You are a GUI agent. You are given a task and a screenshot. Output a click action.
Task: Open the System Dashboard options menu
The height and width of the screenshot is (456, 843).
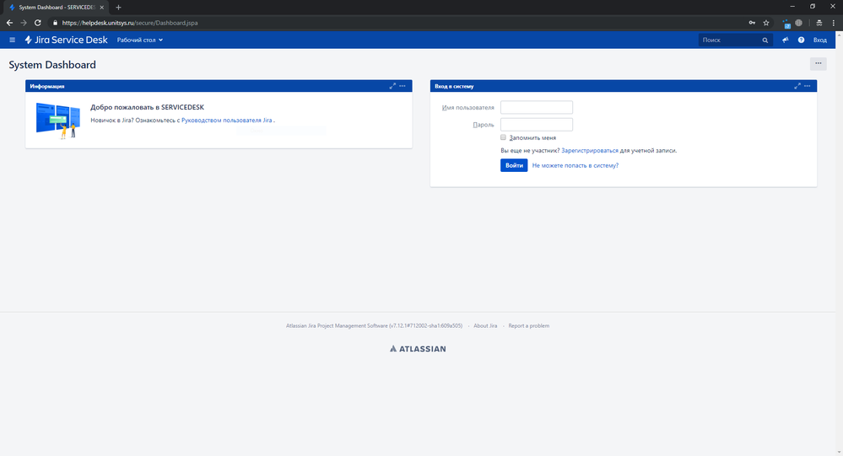coord(819,63)
